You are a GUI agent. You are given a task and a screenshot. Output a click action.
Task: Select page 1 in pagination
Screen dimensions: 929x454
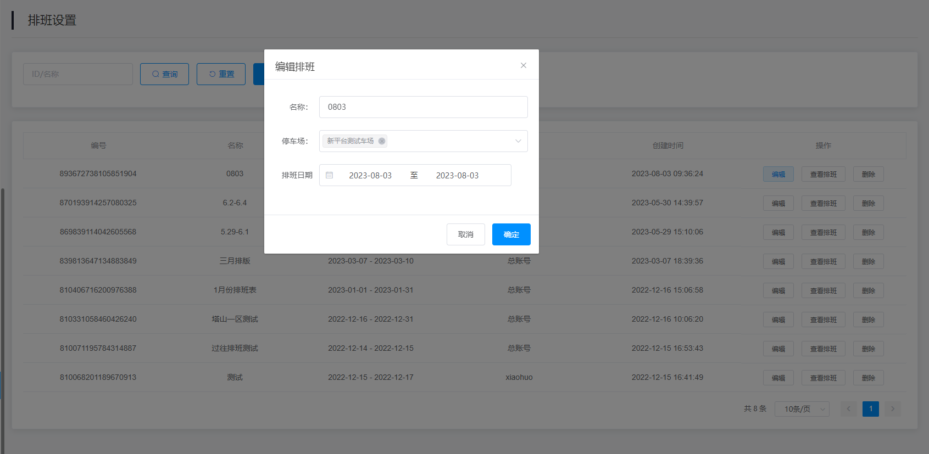(x=870, y=409)
